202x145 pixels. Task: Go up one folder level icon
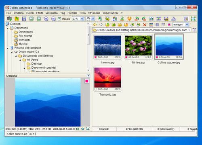pyautogui.click(x=107, y=25)
